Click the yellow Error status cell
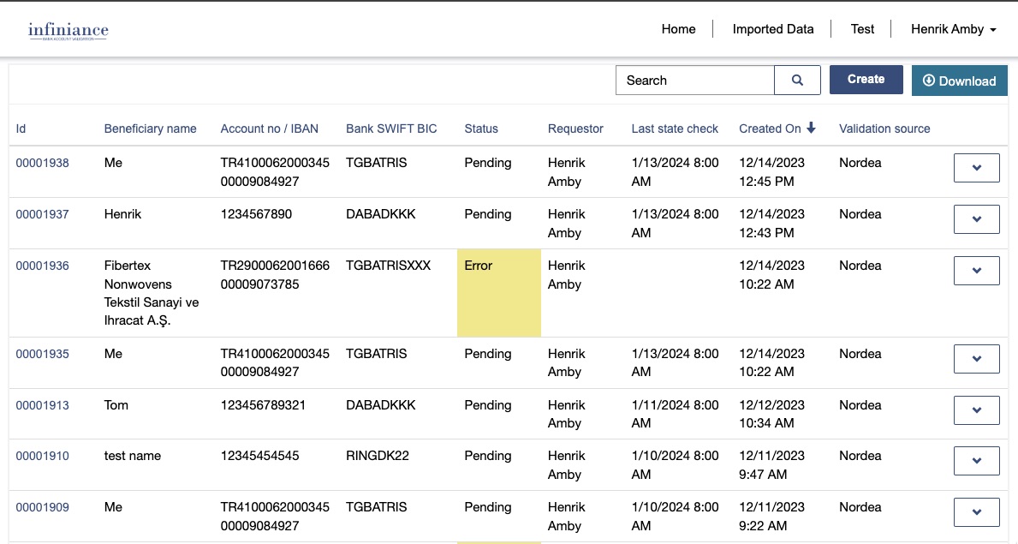Image resolution: width=1018 pixels, height=544 pixels. tap(498, 292)
